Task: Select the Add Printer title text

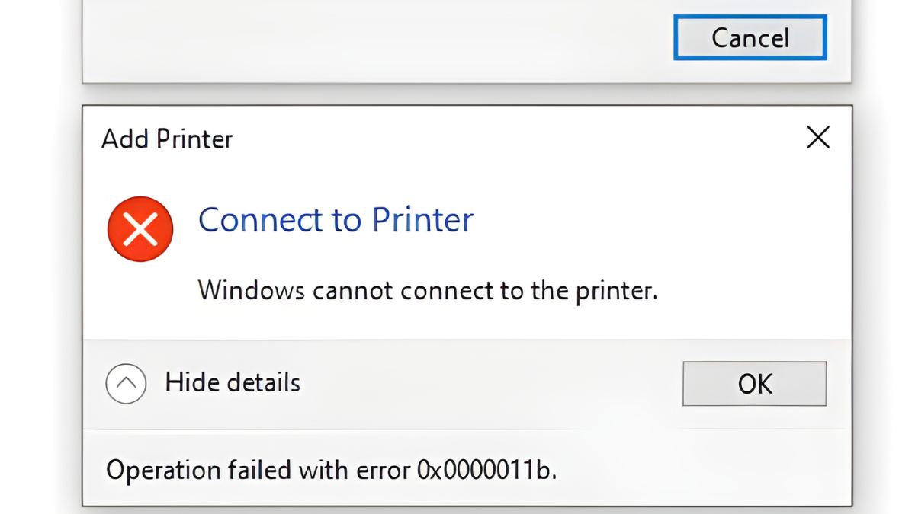Action: [167, 139]
